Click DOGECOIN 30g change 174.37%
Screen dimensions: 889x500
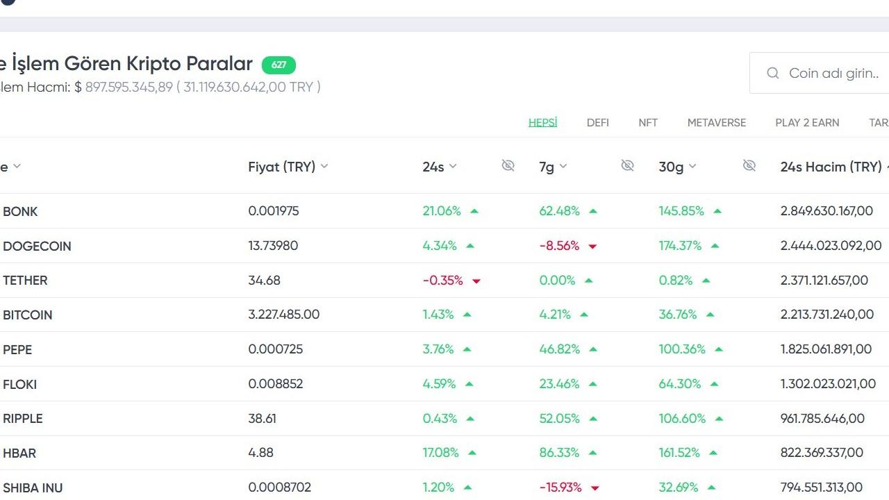(680, 246)
